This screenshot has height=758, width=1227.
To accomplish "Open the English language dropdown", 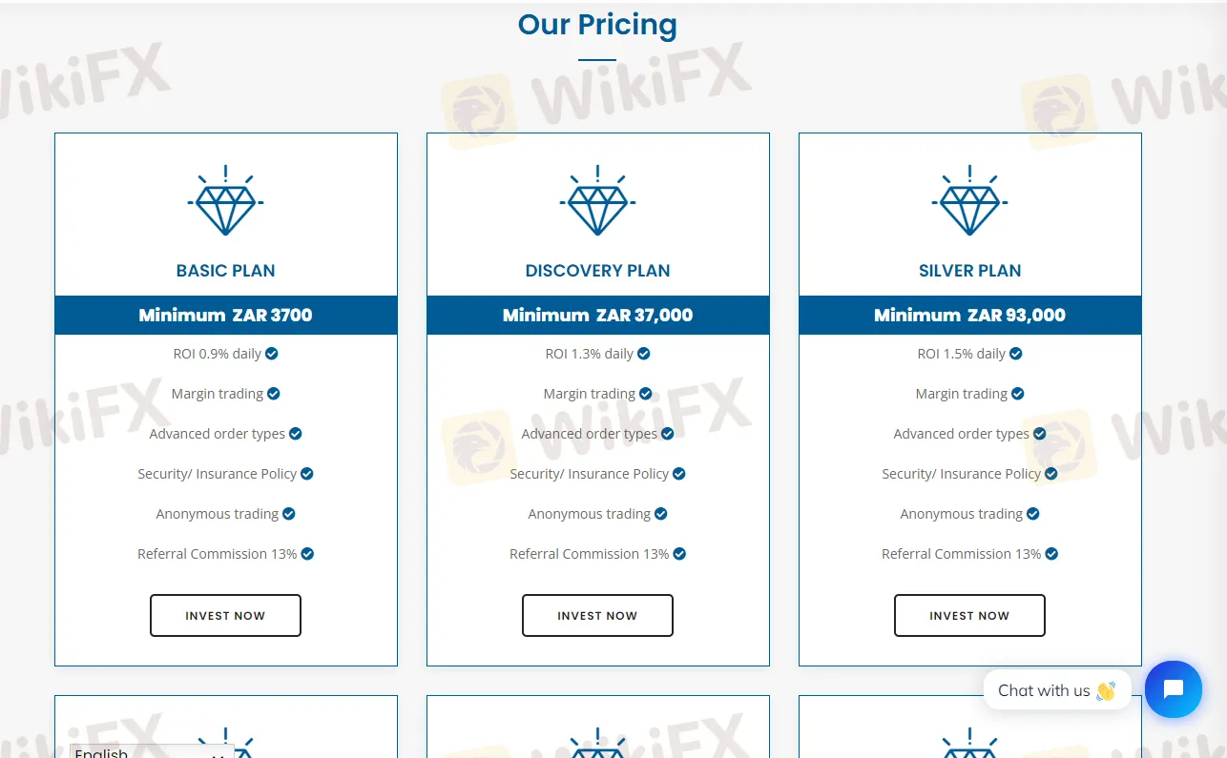I will point(151,752).
